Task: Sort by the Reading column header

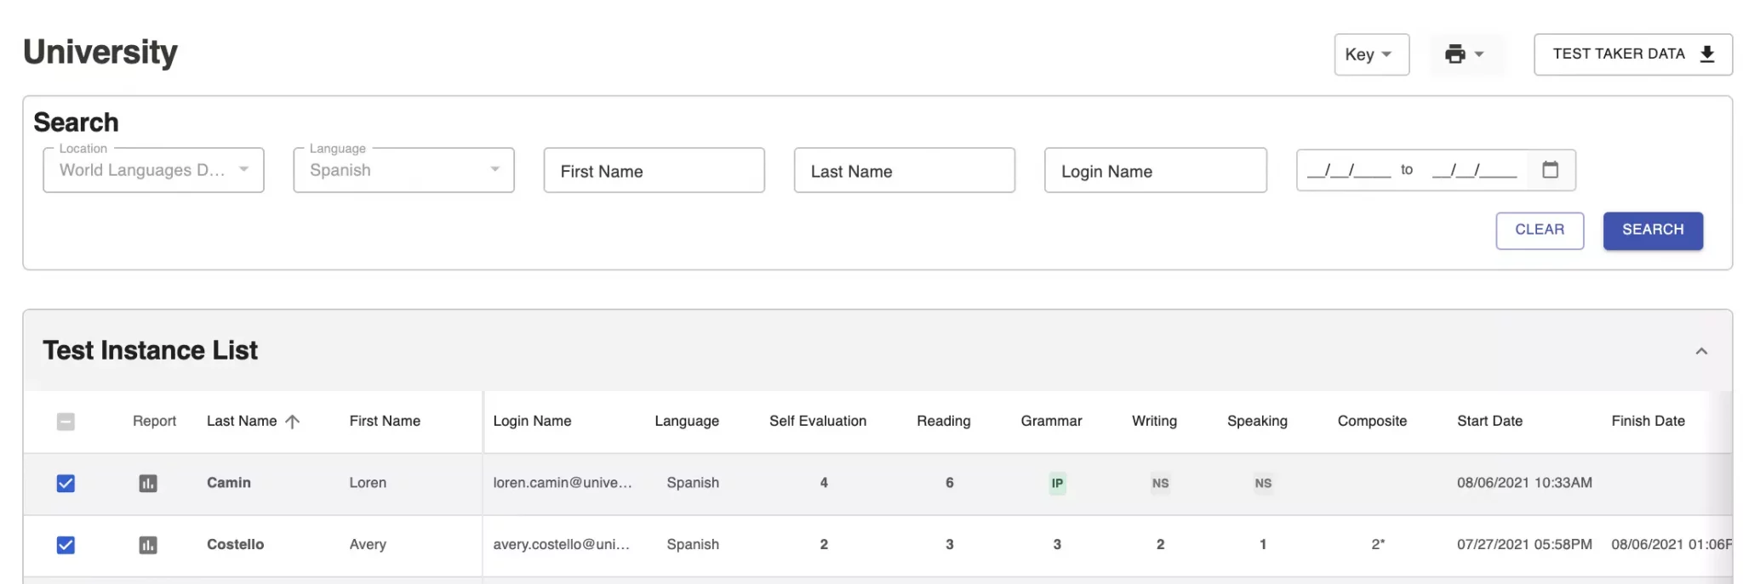Action: tap(943, 421)
